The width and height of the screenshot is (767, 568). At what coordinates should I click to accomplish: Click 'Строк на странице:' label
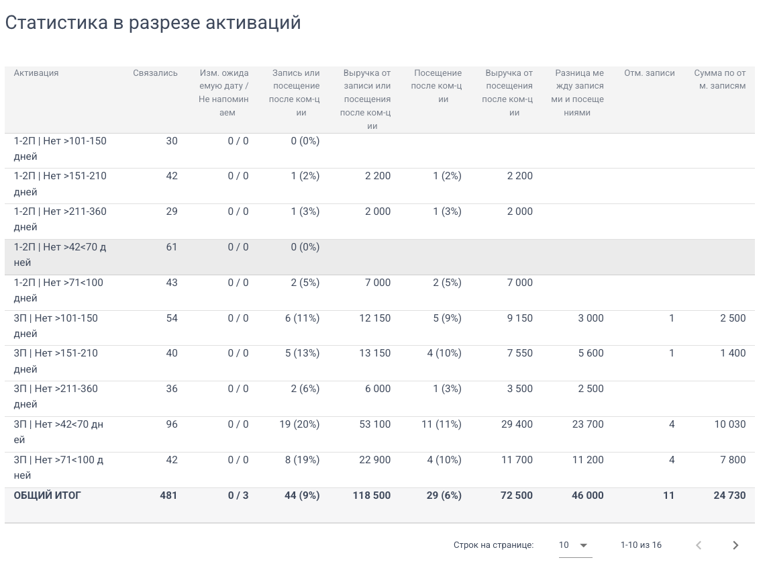pyautogui.click(x=494, y=545)
